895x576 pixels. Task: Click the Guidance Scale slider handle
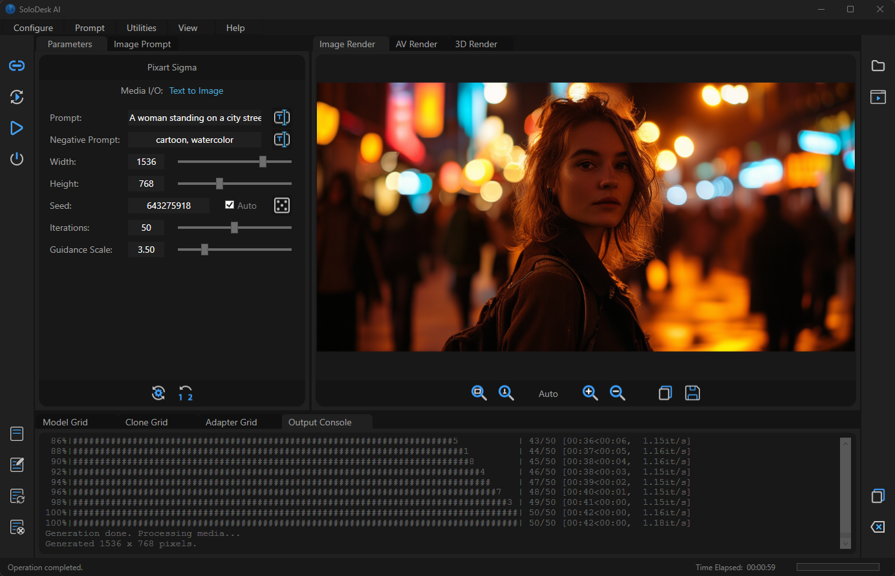click(x=204, y=250)
